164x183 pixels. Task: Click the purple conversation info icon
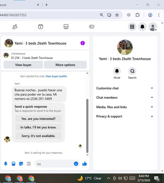83,43
